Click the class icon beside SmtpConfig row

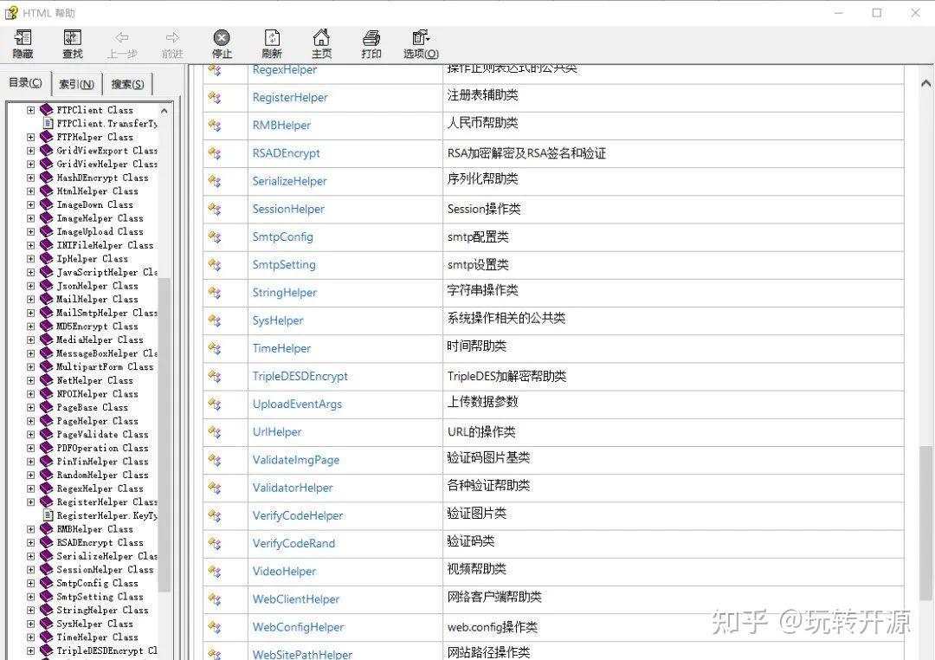215,237
